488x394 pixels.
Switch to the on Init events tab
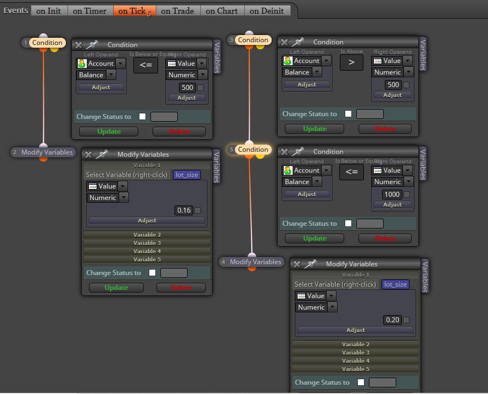pos(49,11)
